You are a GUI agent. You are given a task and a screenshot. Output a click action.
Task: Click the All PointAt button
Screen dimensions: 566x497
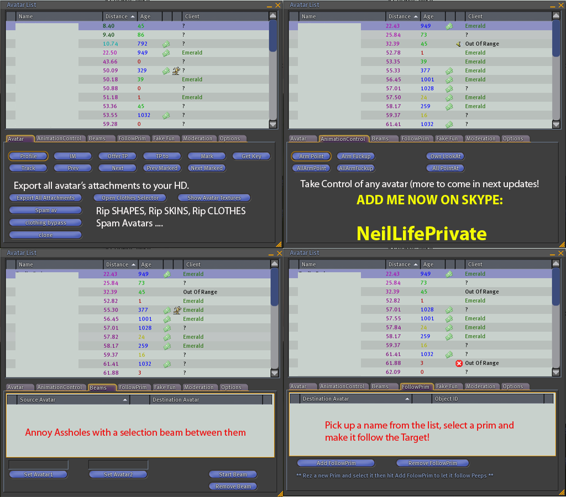click(445, 168)
